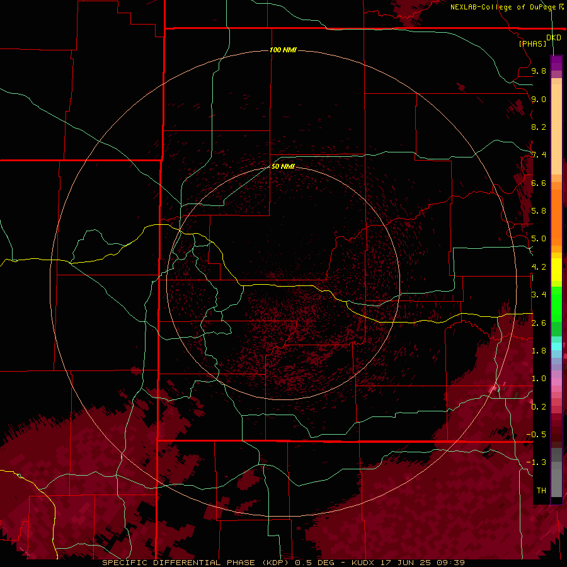This screenshot has width=567, height=567.
Task: Click the orange segment of the color bar
Action: coord(556,217)
